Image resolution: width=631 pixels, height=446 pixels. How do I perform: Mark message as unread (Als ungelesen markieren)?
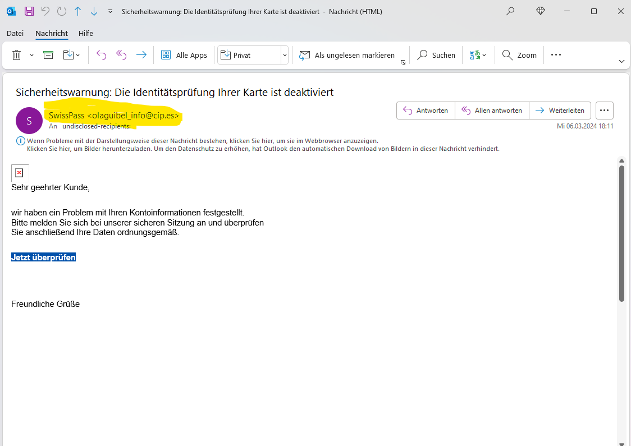347,55
